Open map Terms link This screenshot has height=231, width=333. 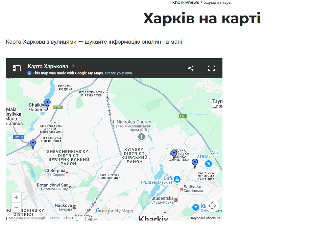[x=54, y=218]
